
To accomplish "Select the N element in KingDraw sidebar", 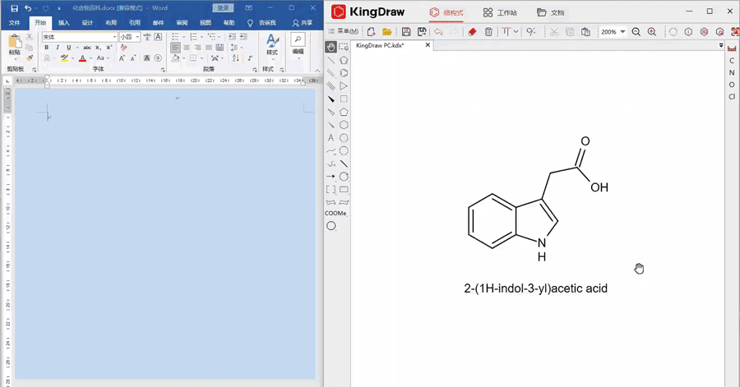I will click(732, 72).
